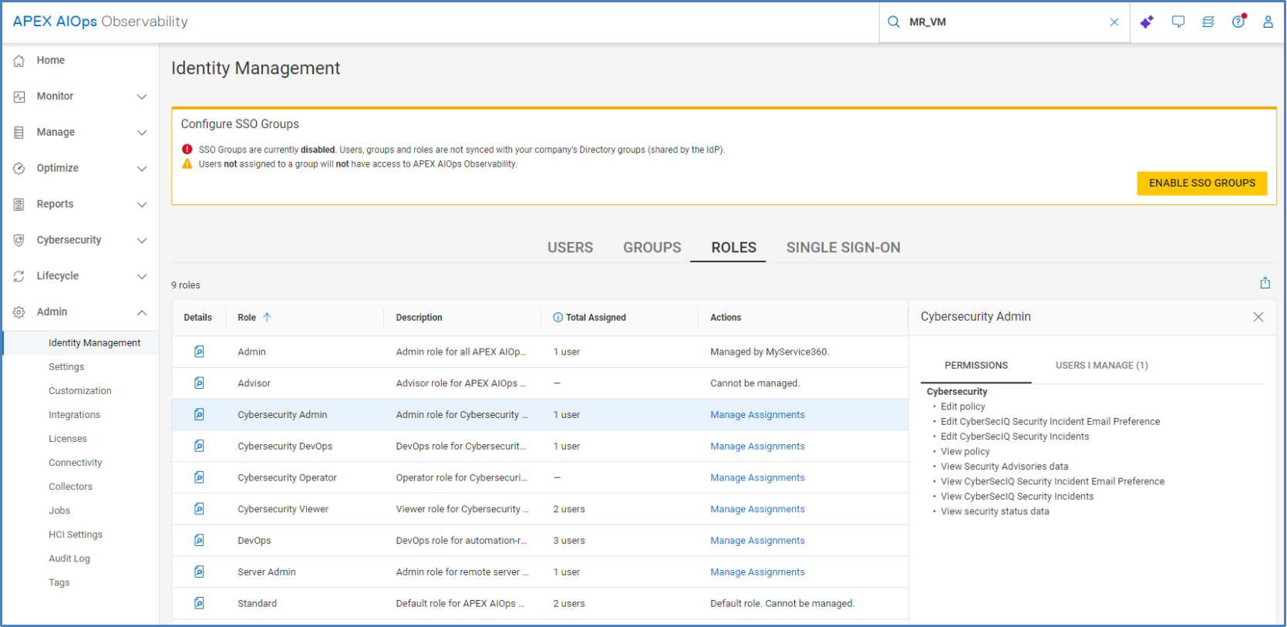Click the Description column header
This screenshot has height=627, width=1287.
coord(419,318)
